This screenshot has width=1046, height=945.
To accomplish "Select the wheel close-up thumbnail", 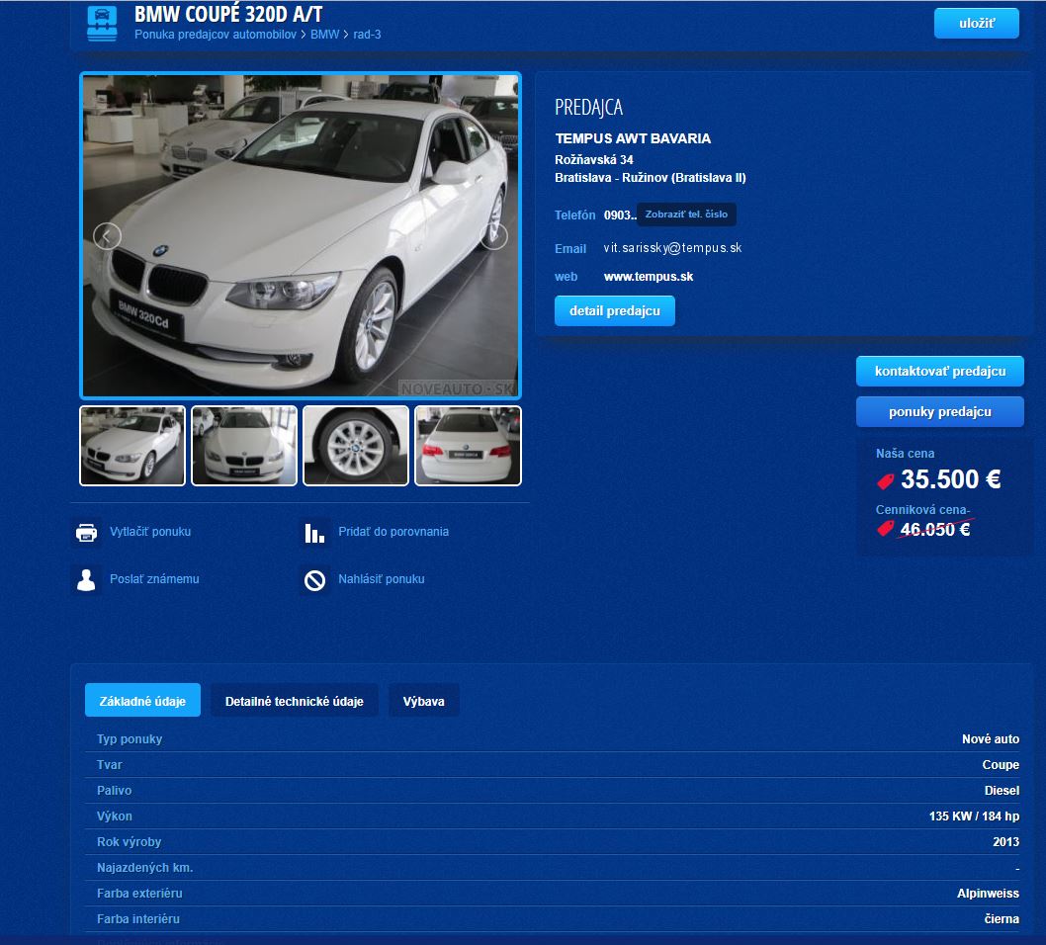I will (x=356, y=446).
